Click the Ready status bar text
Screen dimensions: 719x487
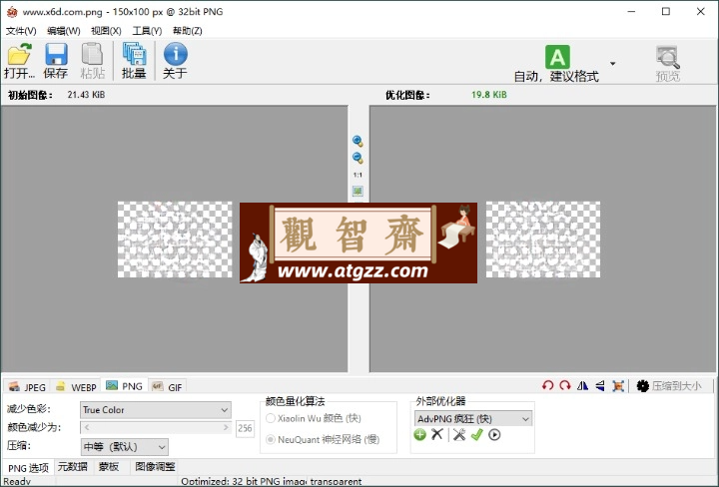tap(17, 481)
